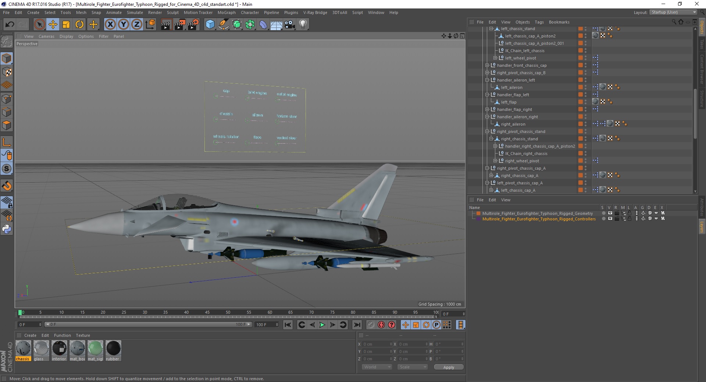This screenshot has width=706, height=382.
Task: Open the Objects side tab
Action: coord(702,27)
